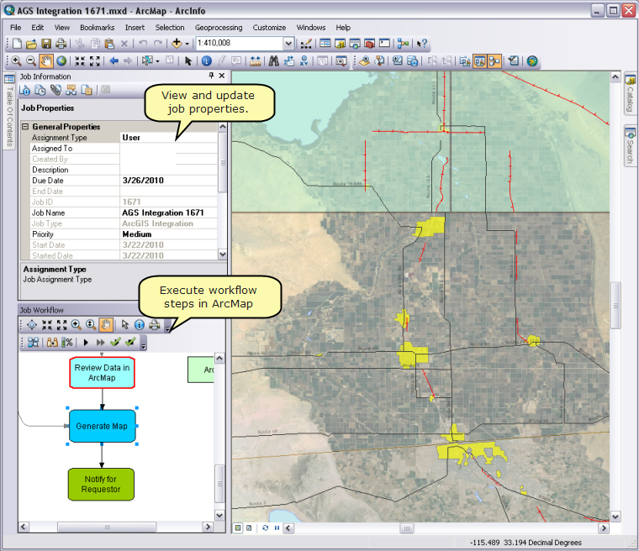Open the File menu
This screenshot has height=551, width=639.
(x=15, y=28)
